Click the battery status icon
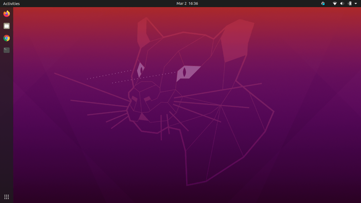361x203 pixels. point(350,4)
